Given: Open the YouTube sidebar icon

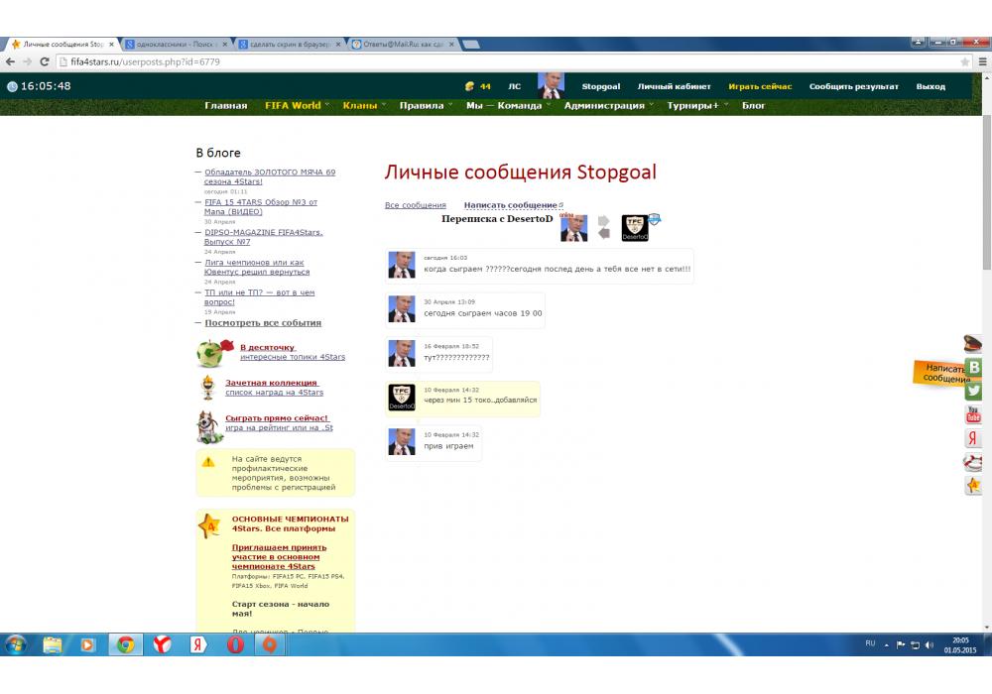Looking at the screenshot, I should click(x=974, y=414).
